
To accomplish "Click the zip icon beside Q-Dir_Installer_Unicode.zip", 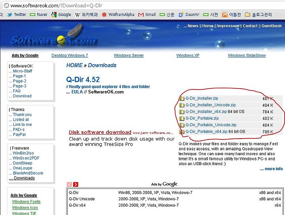I will pos(182,105).
